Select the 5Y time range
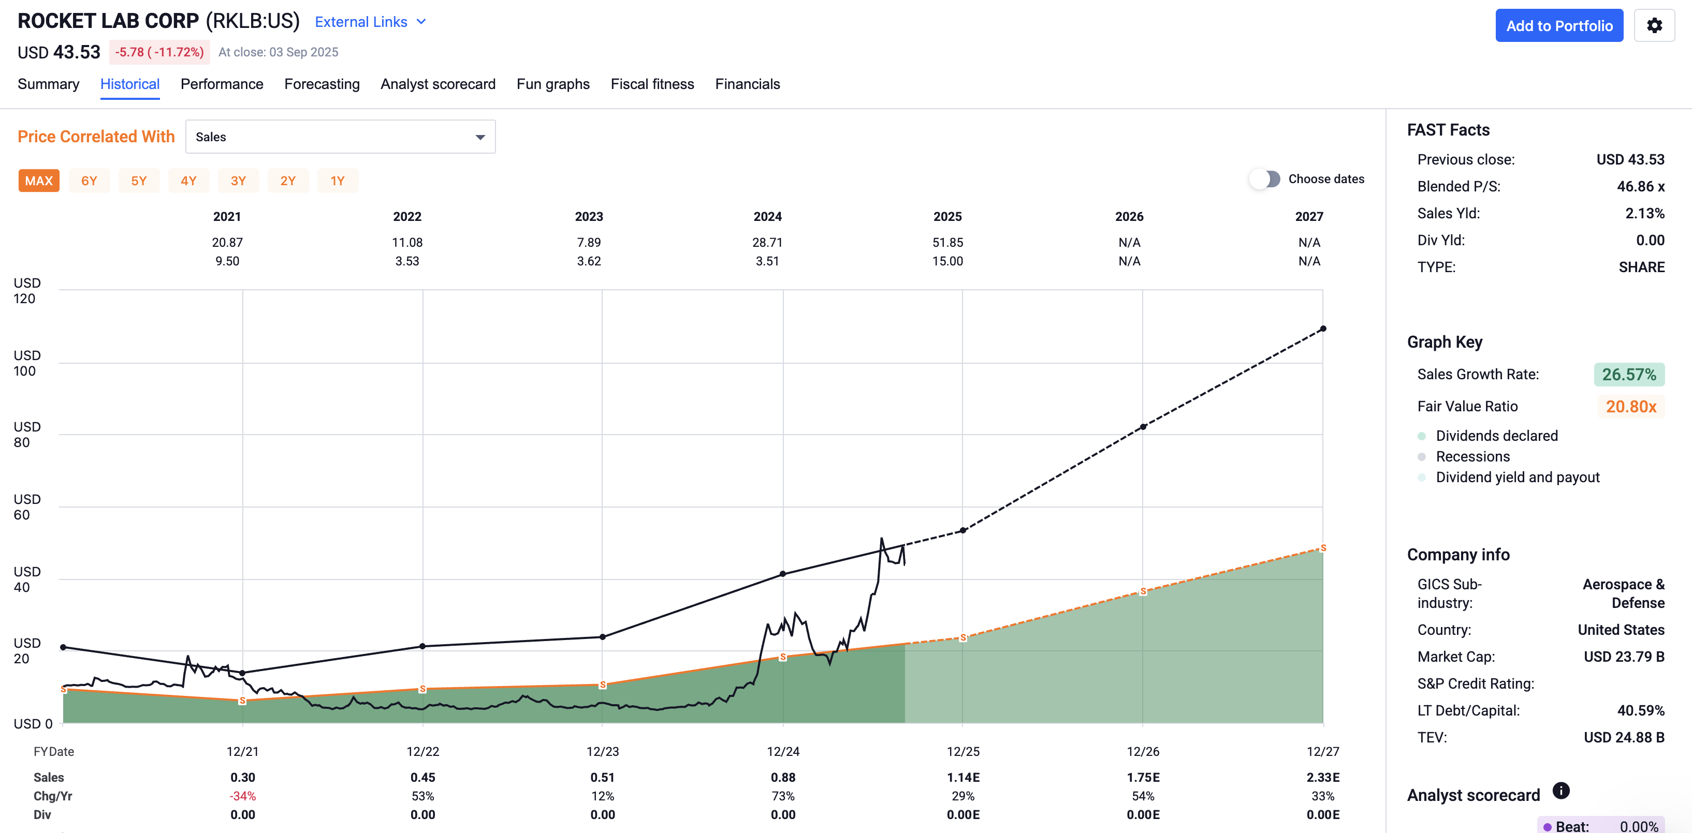 click(139, 181)
